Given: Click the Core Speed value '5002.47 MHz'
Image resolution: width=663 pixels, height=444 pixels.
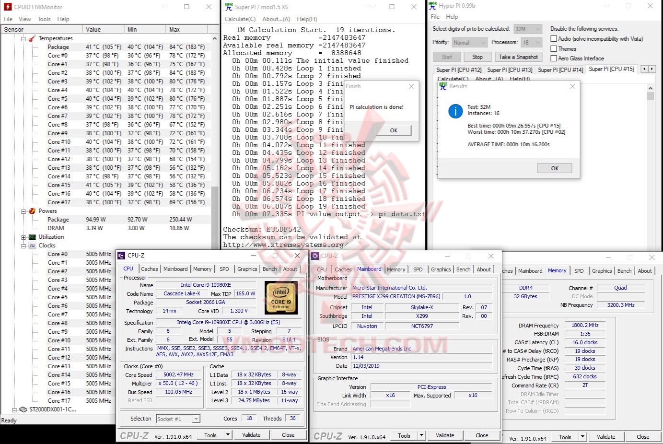Looking at the screenshot, I should 178,375.
